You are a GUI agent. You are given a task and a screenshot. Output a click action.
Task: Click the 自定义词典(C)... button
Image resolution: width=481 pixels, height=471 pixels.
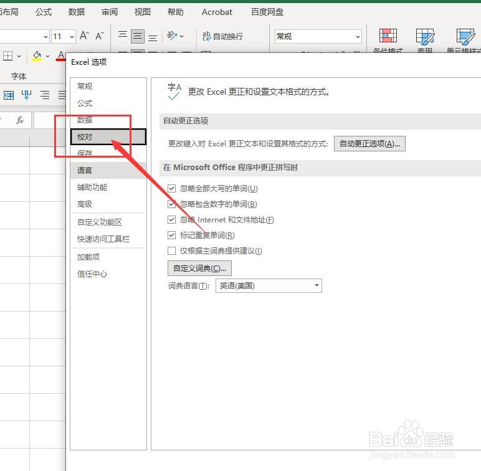pyautogui.click(x=199, y=269)
